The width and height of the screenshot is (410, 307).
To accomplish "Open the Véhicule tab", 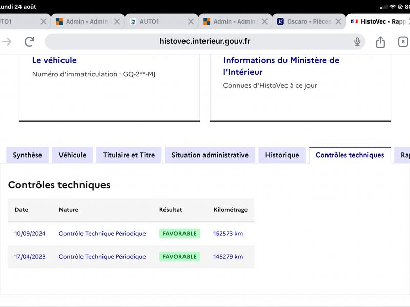I will pyautogui.click(x=72, y=155).
